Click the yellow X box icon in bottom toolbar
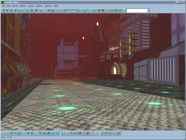 [x=84, y=133]
